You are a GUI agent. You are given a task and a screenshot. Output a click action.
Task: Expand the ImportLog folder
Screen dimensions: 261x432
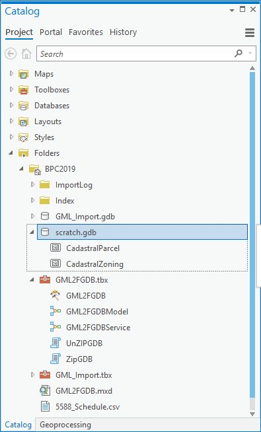coord(32,184)
